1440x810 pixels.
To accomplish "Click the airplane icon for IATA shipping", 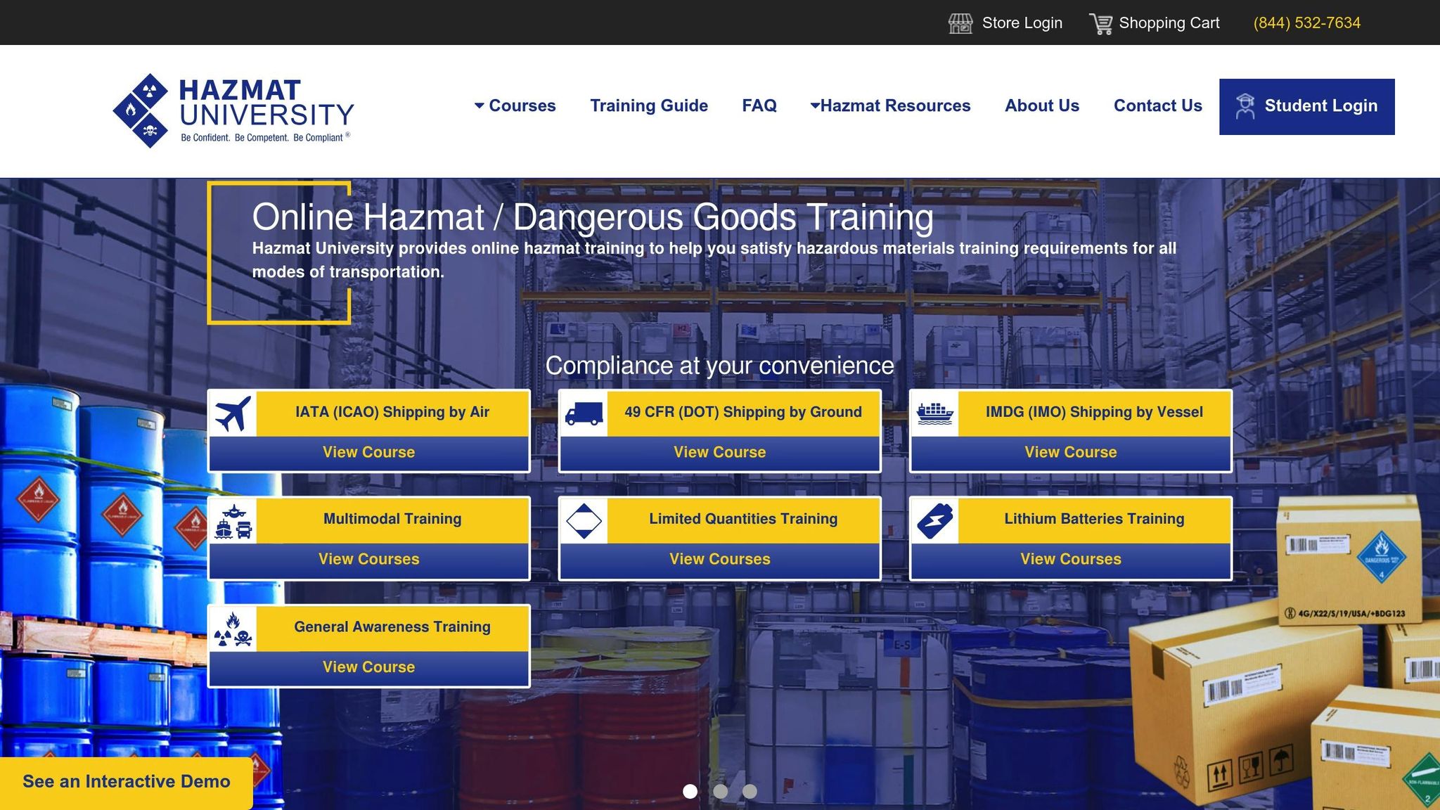I will click(x=233, y=413).
